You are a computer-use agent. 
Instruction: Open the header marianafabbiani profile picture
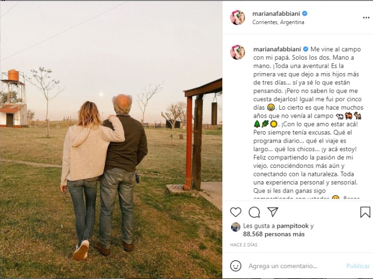(238, 18)
